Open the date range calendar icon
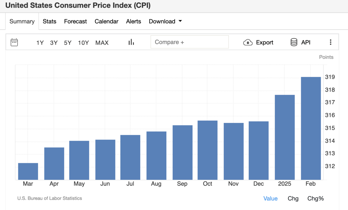Image resolution: width=348 pixels, height=210 pixels. click(x=14, y=42)
